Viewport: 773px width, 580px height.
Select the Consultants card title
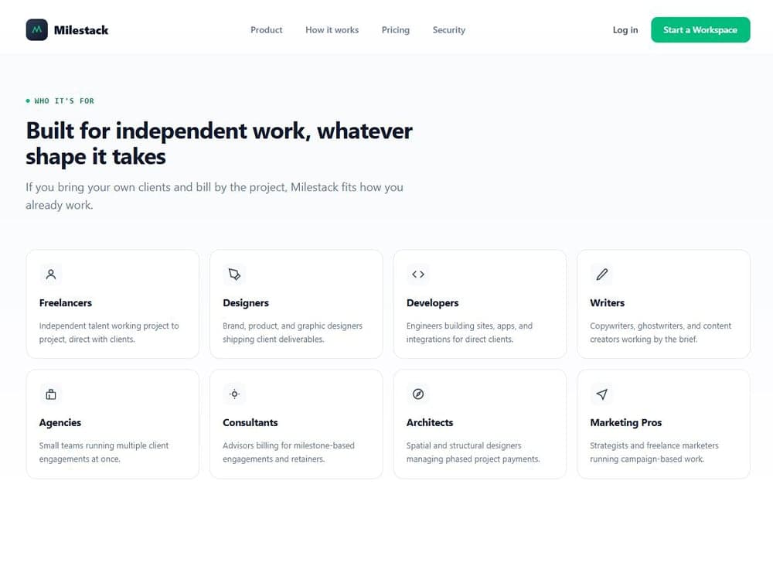[250, 423]
